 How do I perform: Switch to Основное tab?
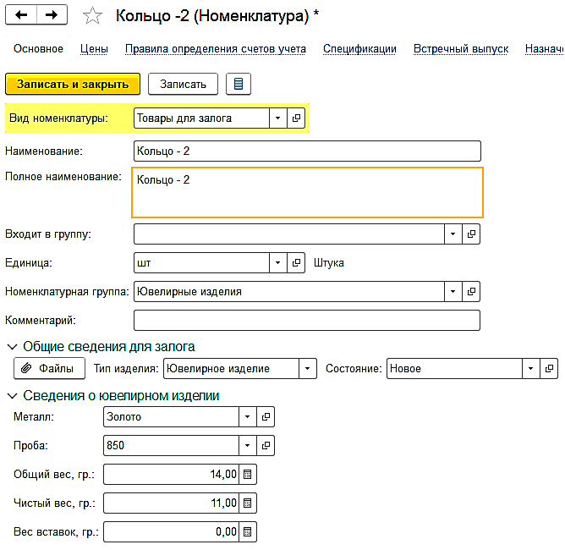(38, 49)
